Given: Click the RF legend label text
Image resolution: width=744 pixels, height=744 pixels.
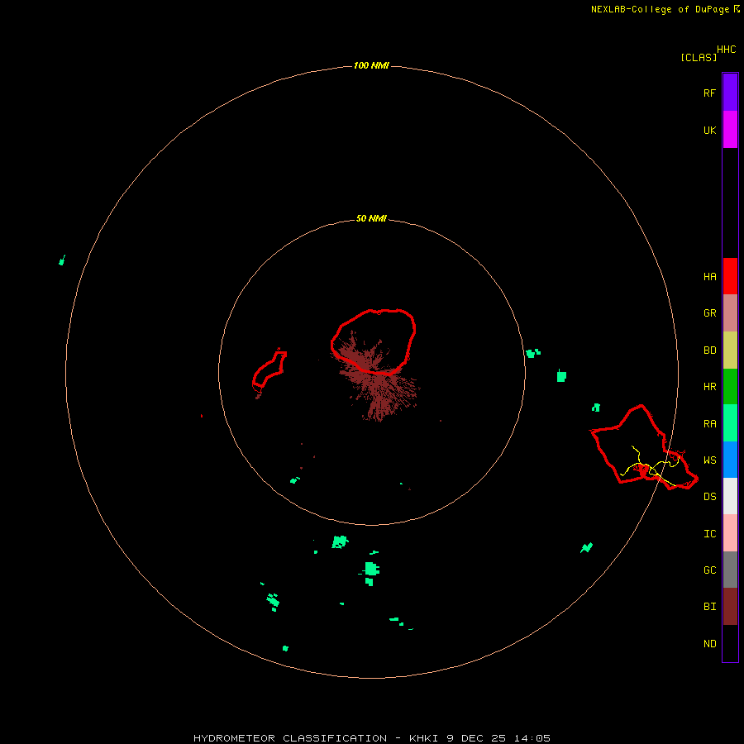Looking at the screenshot, I should (709, 93).
